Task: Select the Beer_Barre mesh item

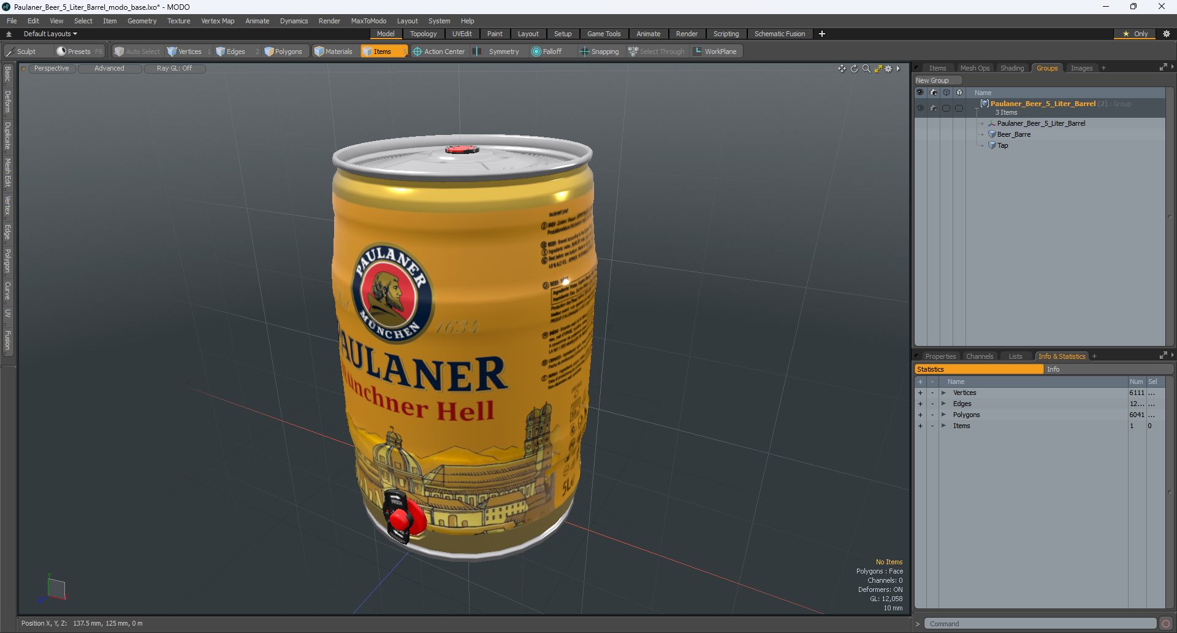Action: click(1014, 134)
